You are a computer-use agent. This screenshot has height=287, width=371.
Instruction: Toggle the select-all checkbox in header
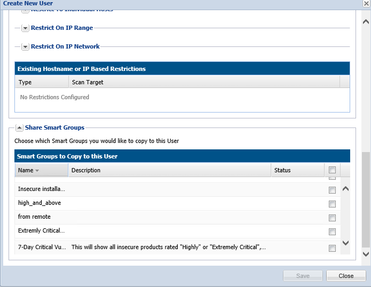click(332, 170)
